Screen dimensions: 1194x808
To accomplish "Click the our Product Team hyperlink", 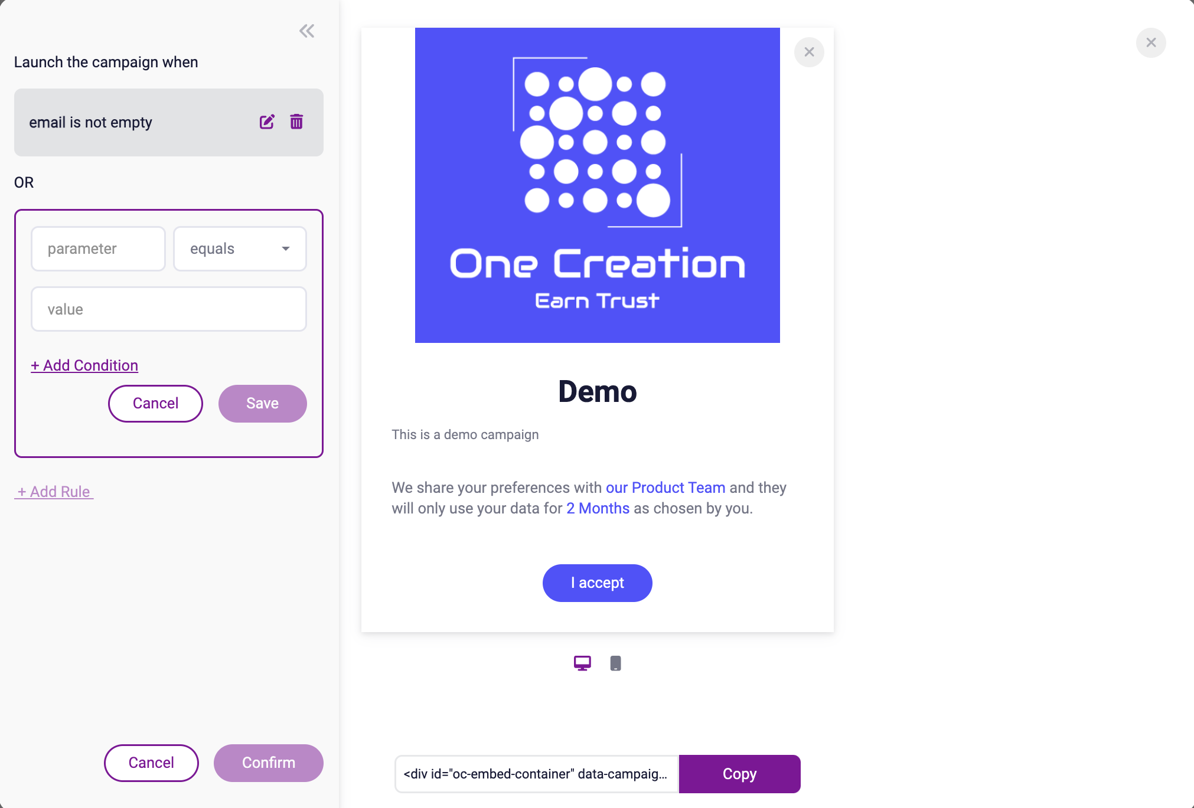I will pos(665,487).
